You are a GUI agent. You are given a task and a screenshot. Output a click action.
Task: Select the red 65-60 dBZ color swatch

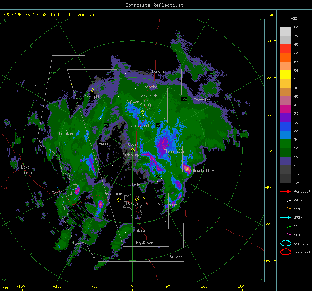point(286,49)
